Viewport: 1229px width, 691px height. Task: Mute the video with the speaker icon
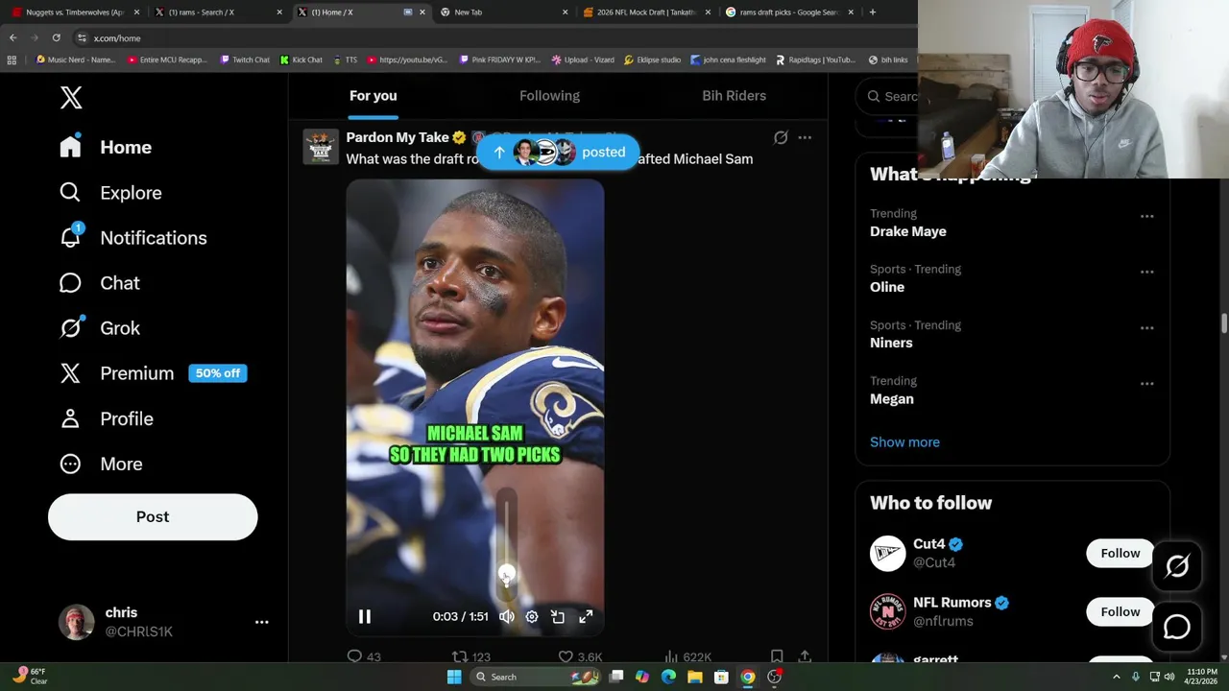point(506,616)
